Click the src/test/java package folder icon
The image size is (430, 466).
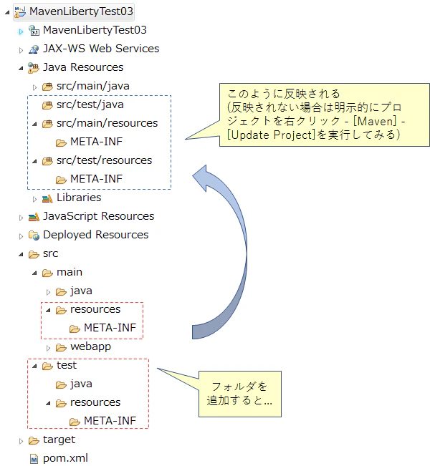coord(47,105)
